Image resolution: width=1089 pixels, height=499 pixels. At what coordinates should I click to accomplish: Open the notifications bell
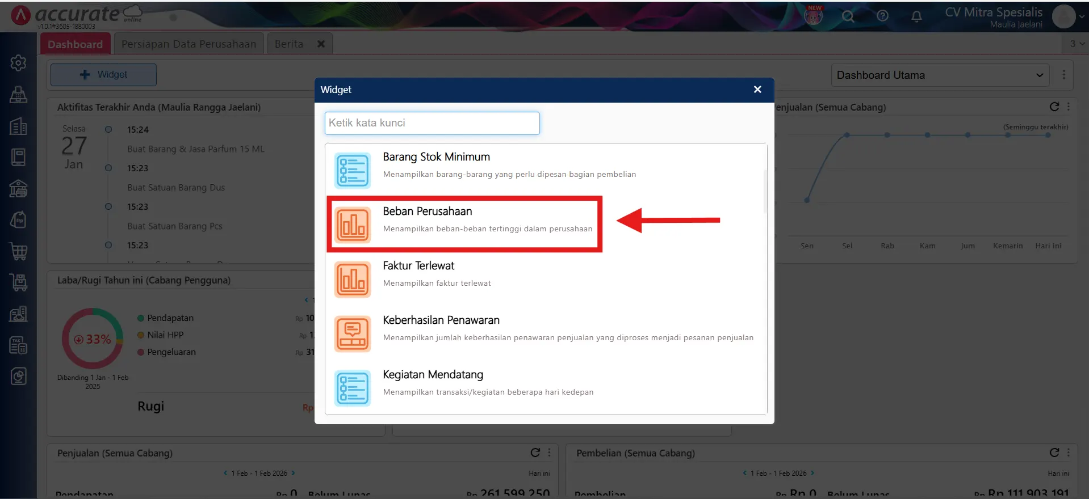(916, 16)
